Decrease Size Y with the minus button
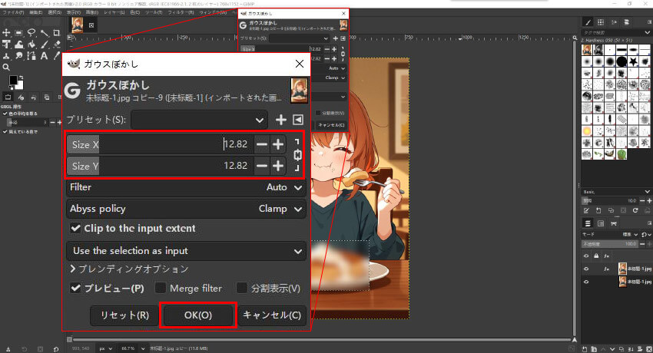Viewport: 653px width, 353px height. pos(261,166)
